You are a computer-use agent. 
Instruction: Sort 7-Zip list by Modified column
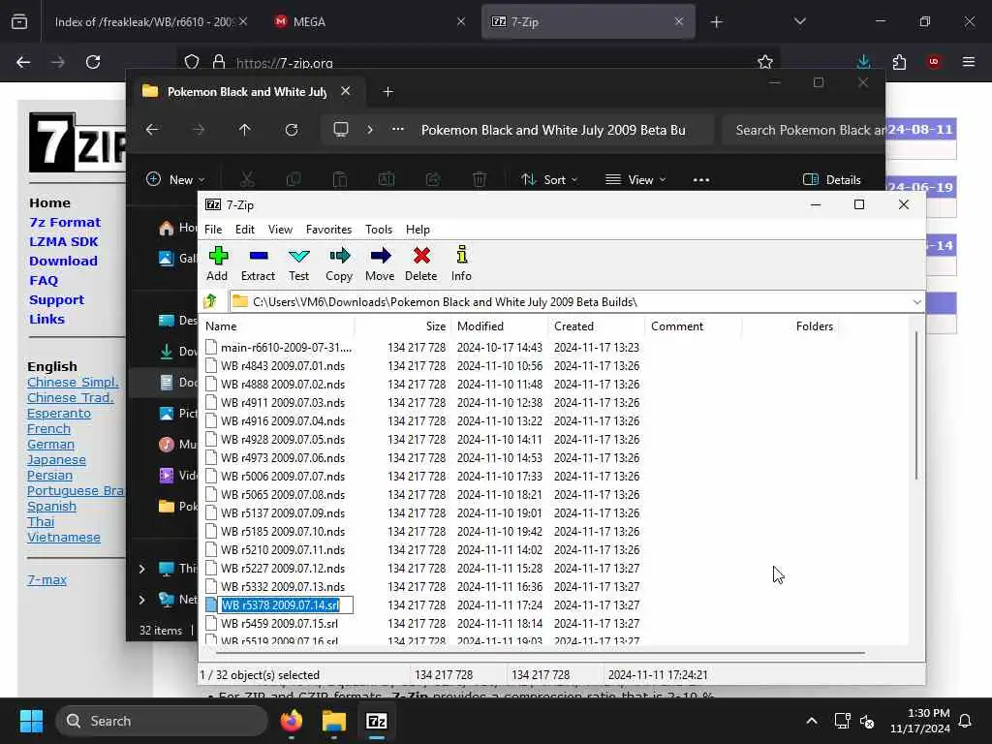click(x=501, y=326)
